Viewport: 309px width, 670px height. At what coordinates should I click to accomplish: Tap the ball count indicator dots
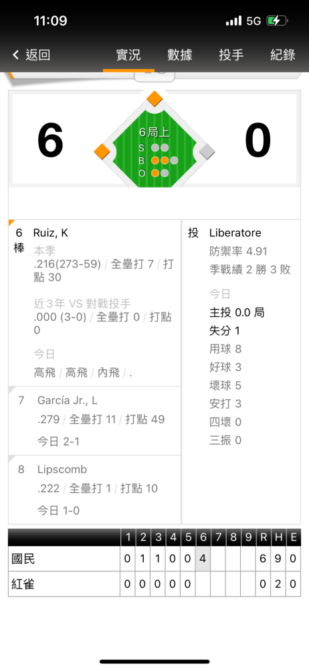click(x=165, y=161)
